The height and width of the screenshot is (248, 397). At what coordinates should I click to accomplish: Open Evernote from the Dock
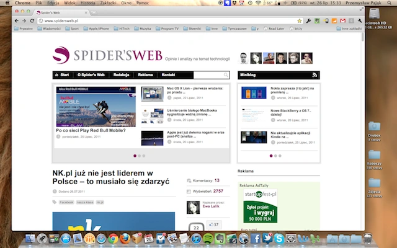tap(220, 238)
